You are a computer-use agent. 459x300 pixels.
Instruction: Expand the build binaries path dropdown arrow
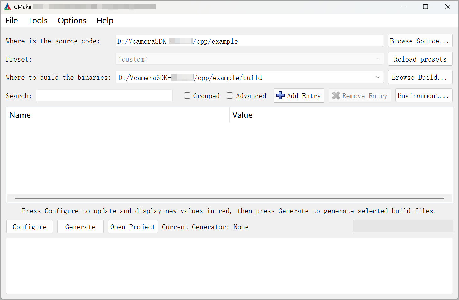tap(378, 77)
